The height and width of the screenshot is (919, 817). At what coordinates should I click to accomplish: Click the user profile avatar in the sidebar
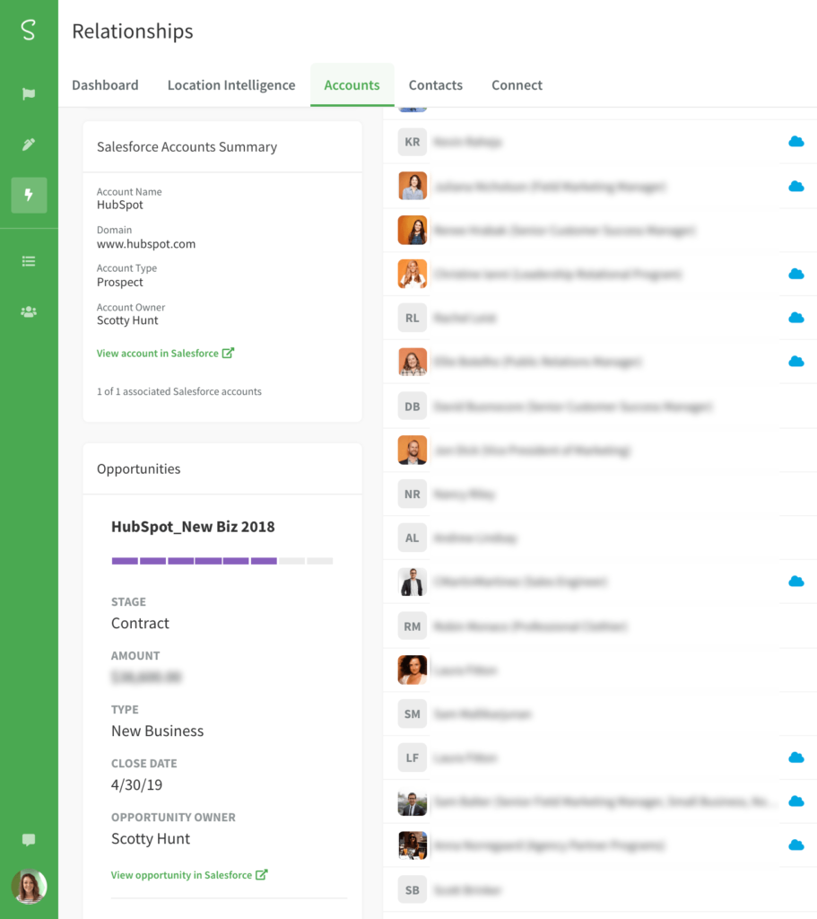click(x=30, y=886)
